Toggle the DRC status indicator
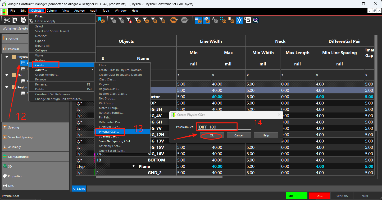382x200 pixels. click(x=320, y=196)
